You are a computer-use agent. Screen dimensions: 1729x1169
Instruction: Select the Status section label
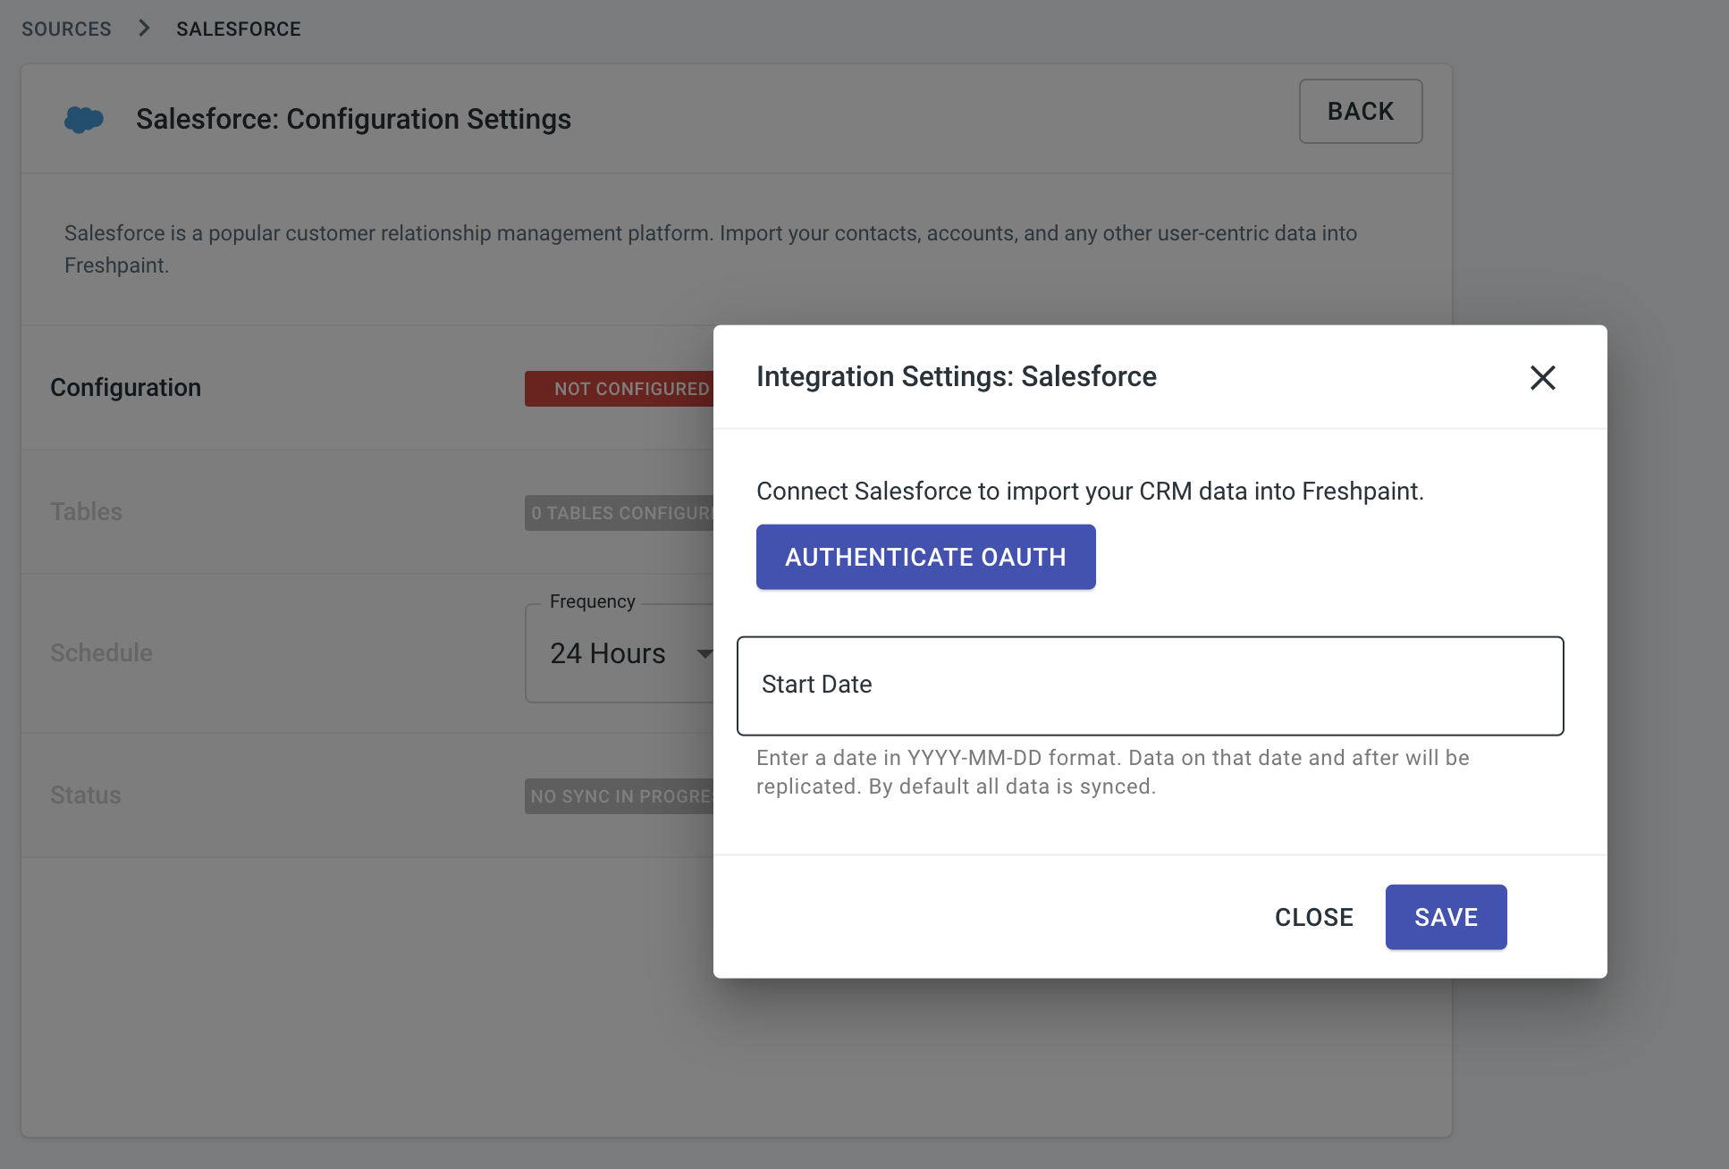pyautogui.click(x=85, y=795)
